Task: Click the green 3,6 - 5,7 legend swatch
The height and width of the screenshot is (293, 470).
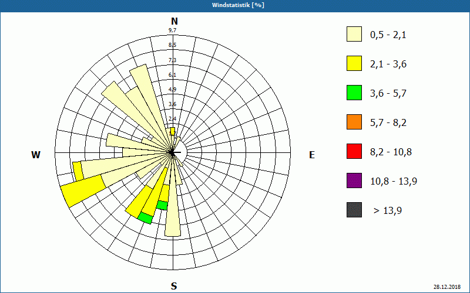Action: tap(354, 93)
